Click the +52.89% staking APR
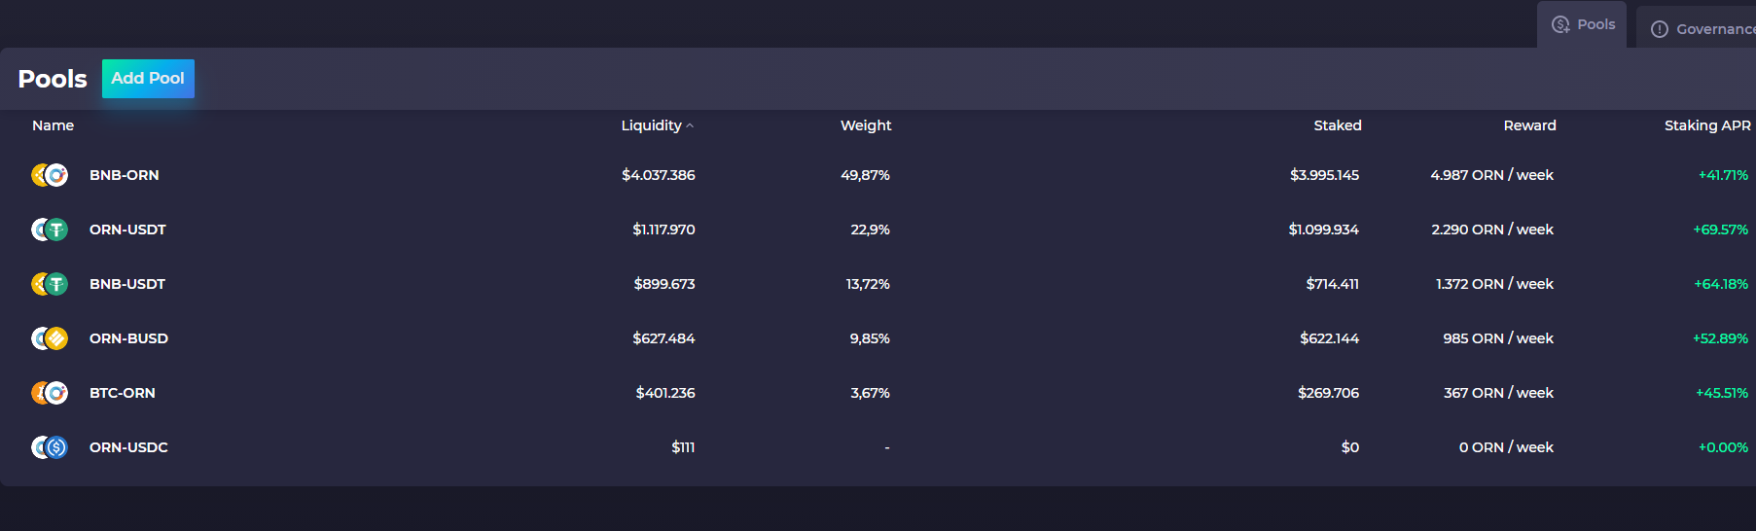This screenshot has height=531, width=1756. click(x=1721, y=338)
